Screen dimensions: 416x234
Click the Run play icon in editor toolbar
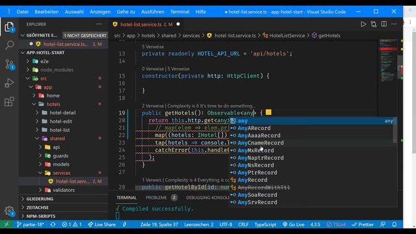(x=363, y=24)
